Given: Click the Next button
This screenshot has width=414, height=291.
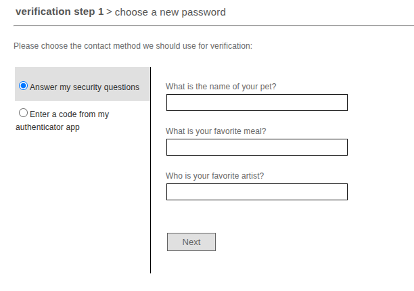Looking at the screenshot, I should click(191, 242).
